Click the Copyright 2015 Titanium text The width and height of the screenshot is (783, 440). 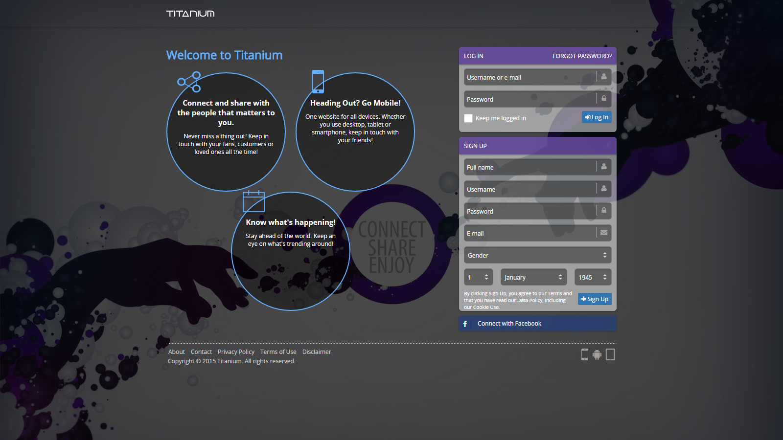[x=231, y=361]
